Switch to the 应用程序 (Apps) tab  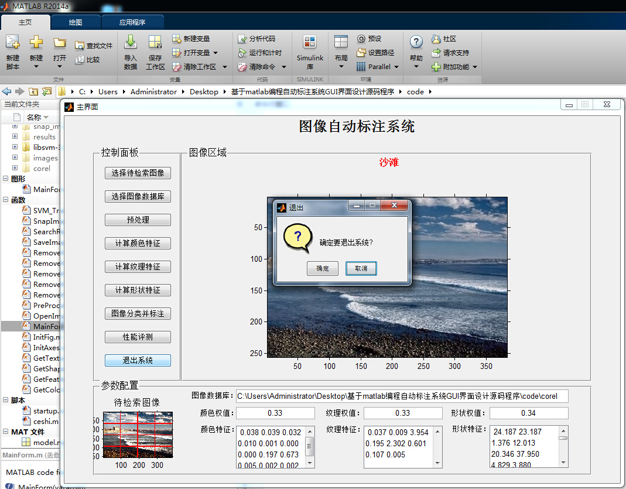pos(132,22)
